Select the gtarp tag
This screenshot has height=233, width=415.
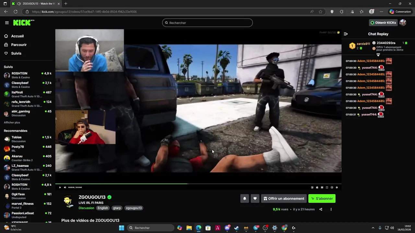117,208
